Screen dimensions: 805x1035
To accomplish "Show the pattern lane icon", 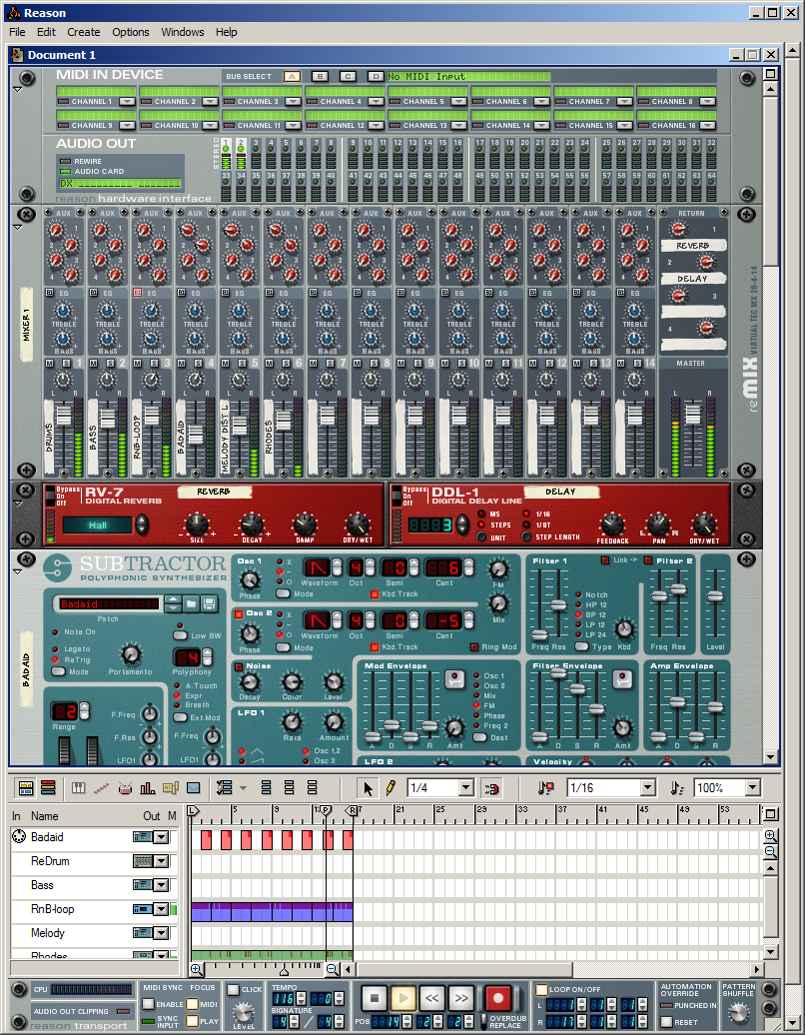I will coord(171,787).
